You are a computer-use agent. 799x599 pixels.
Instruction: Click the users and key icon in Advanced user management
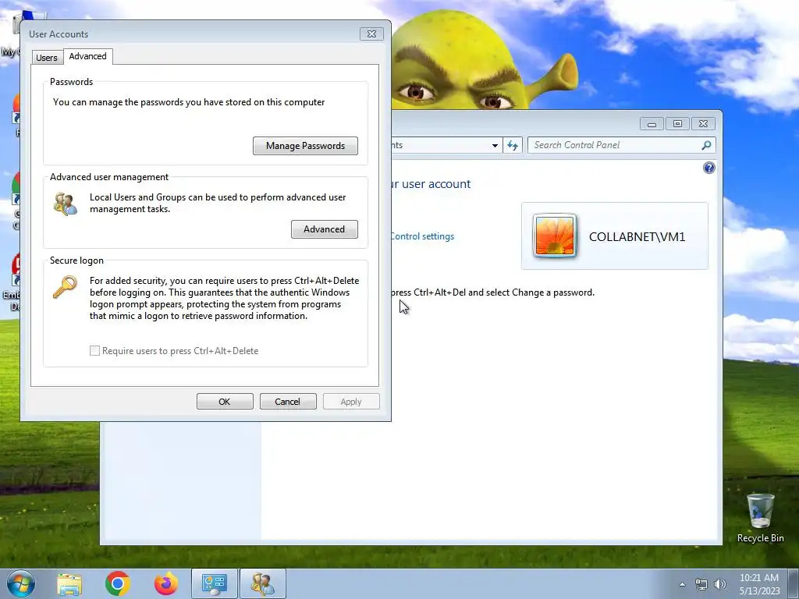(66, 204)
